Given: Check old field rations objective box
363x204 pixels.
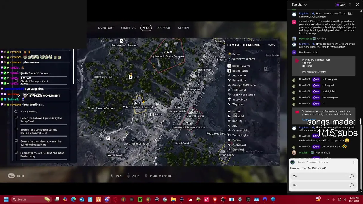Looking at the screenshot, I should click(x=16, y=152).
